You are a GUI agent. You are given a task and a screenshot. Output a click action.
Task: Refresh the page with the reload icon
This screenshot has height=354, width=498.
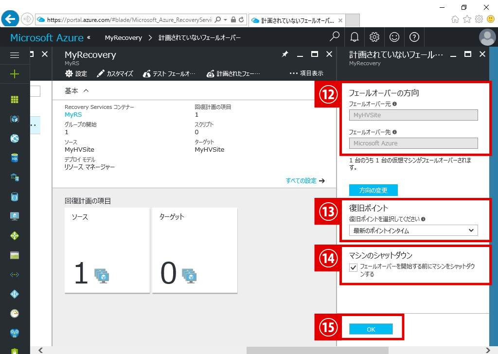tap(241, 19)
